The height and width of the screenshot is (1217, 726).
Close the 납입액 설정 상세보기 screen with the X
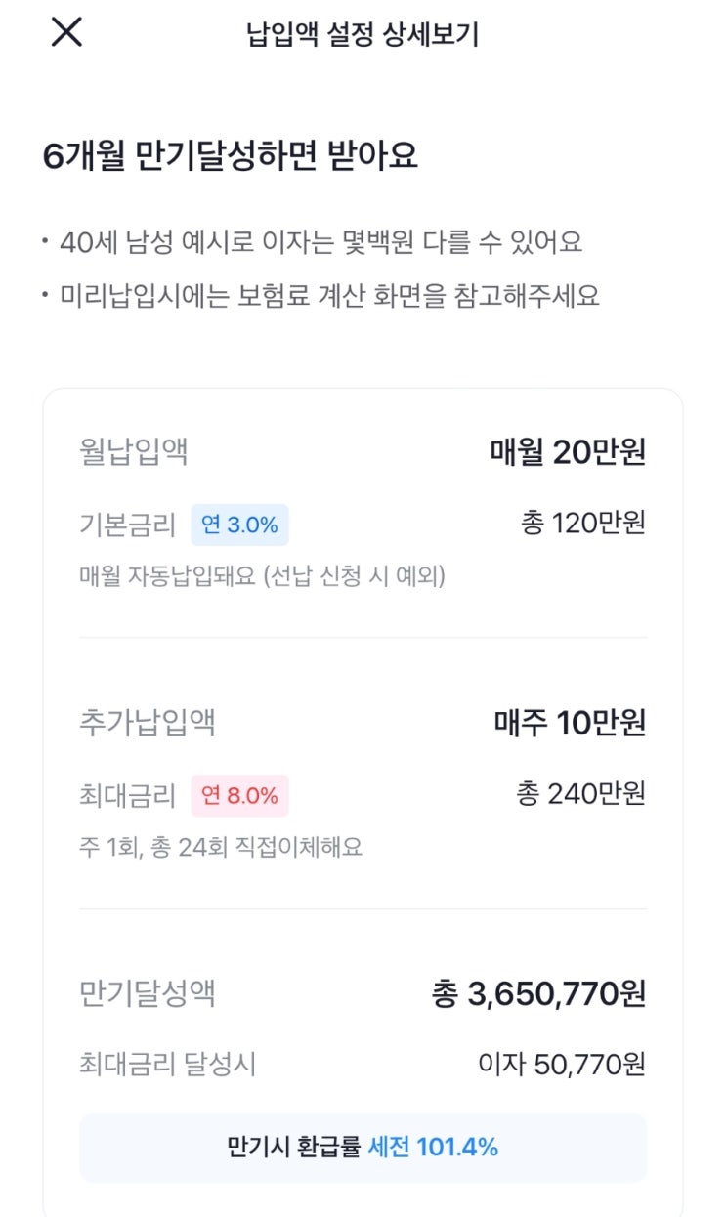pos(66,32)
